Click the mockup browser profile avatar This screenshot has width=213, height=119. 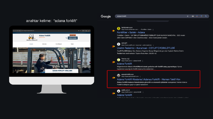[x=88, y=31]
